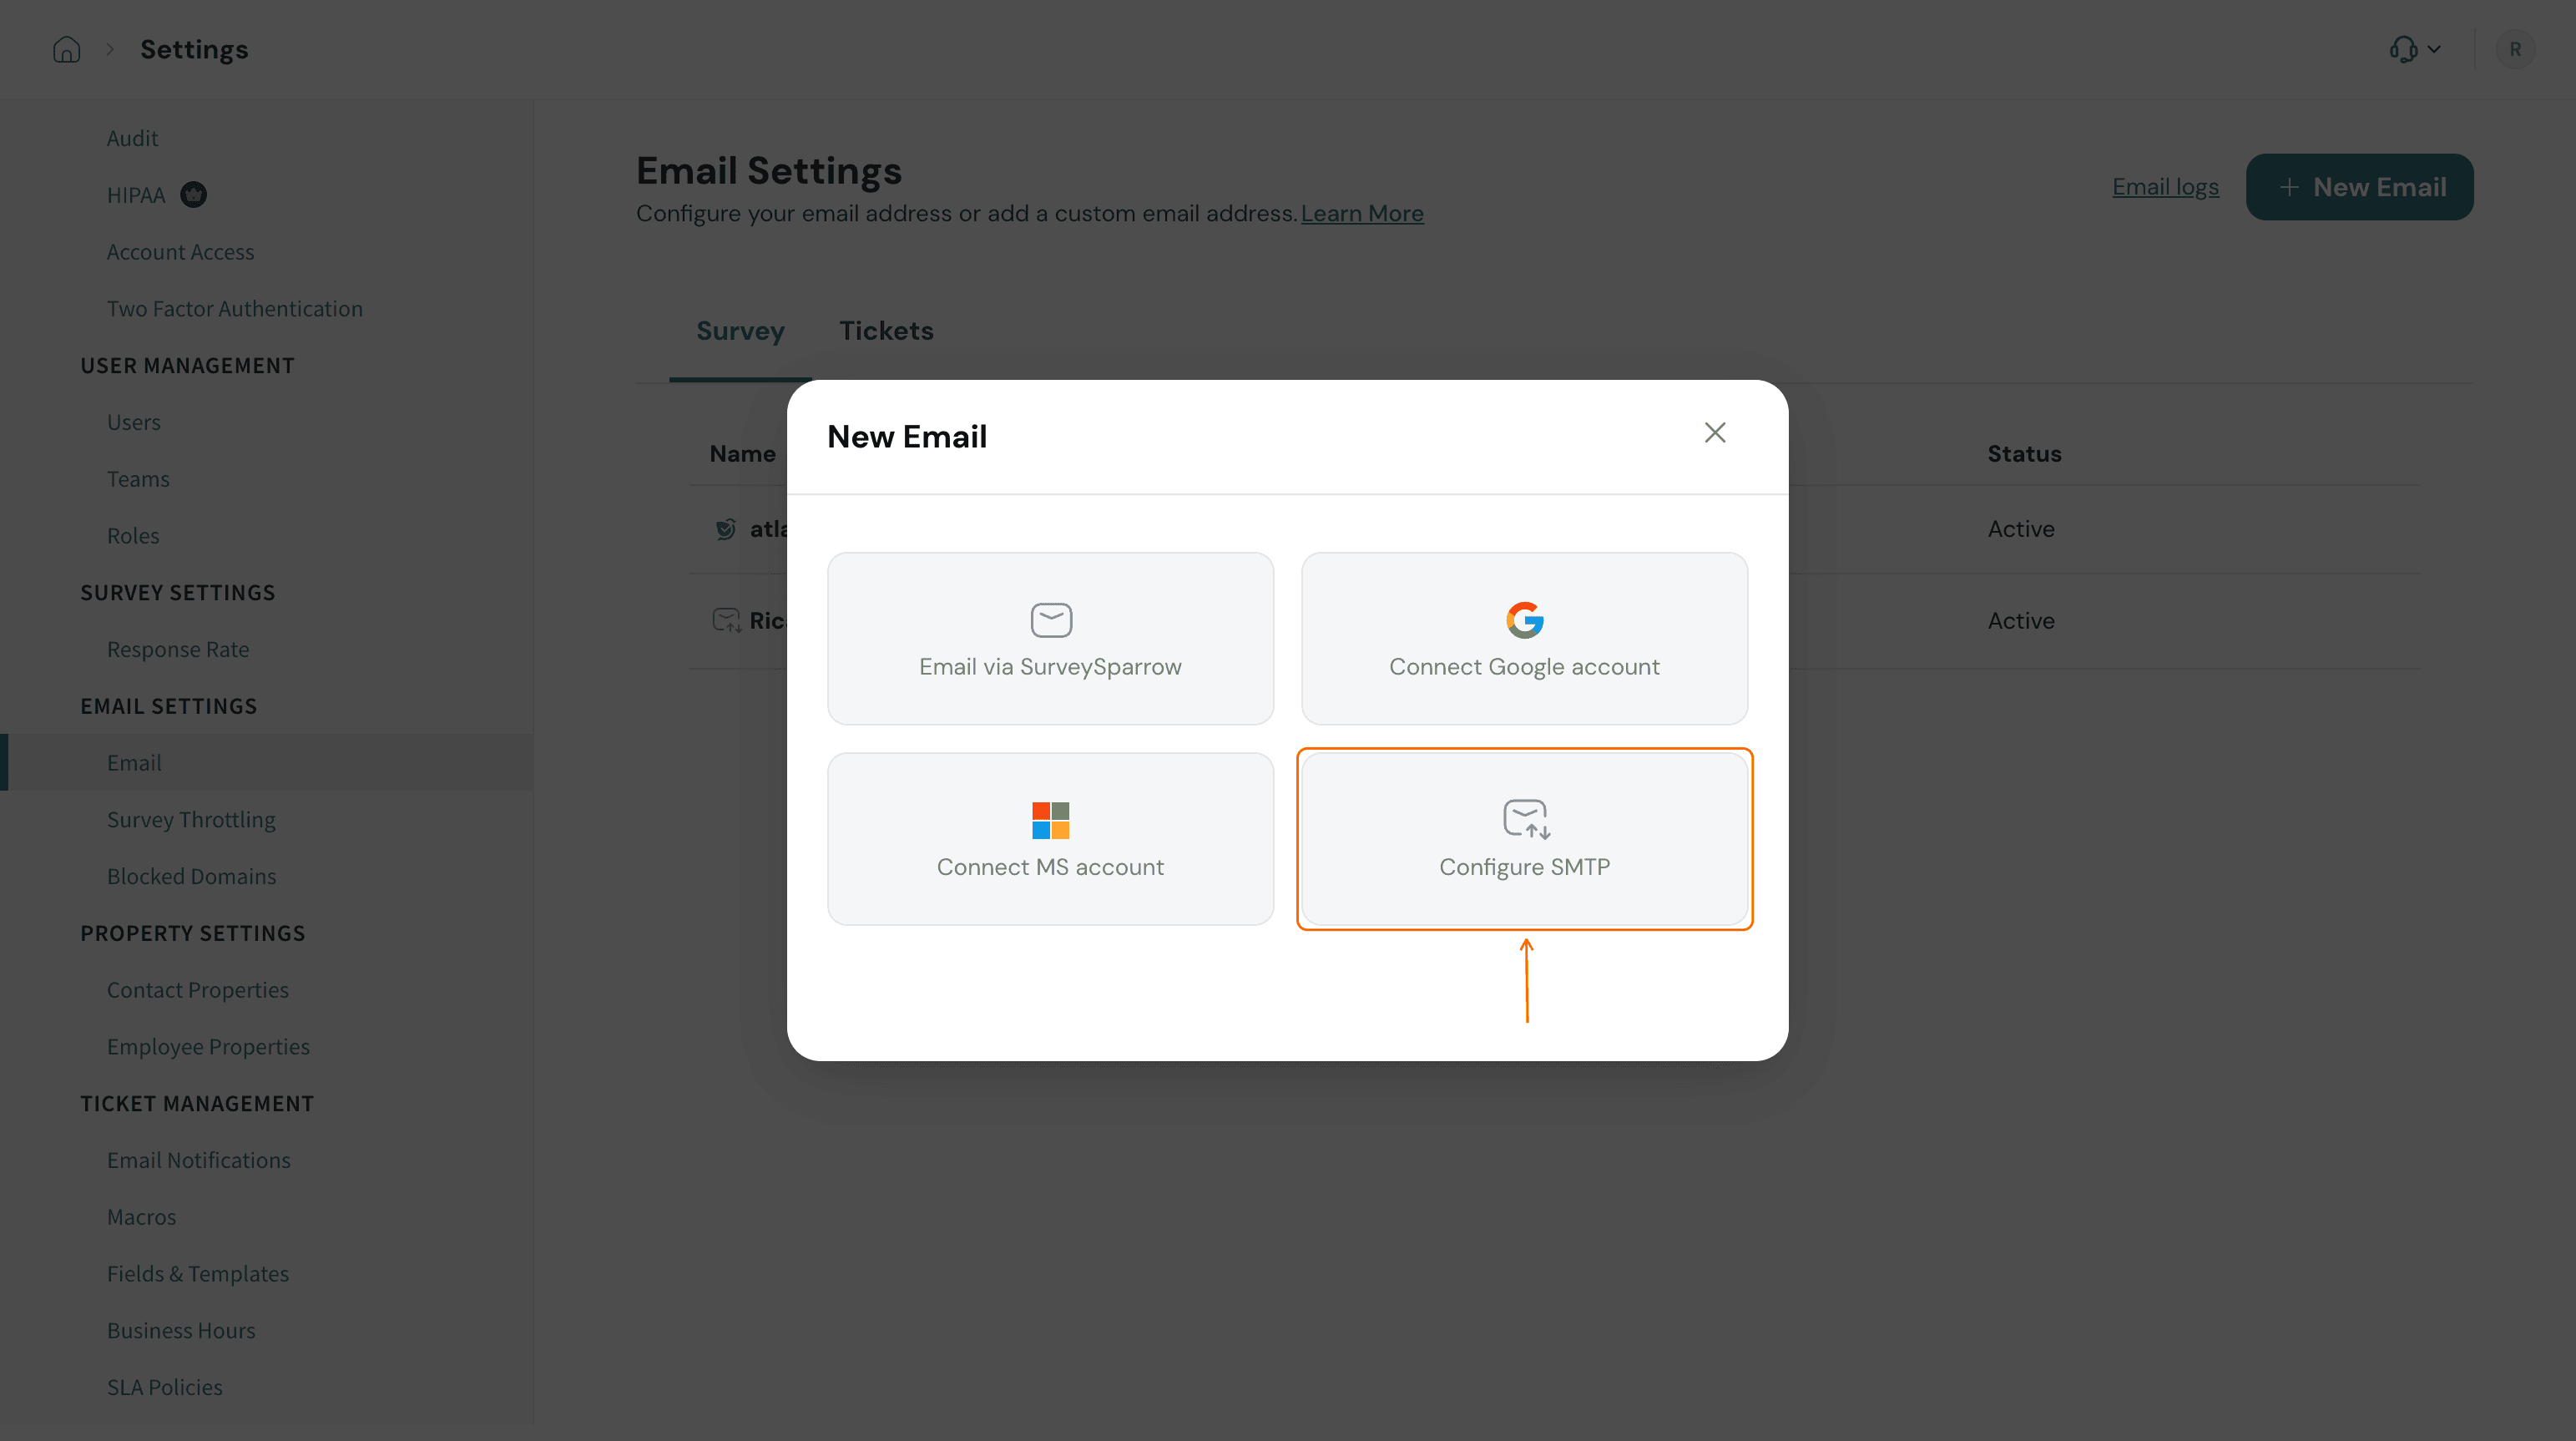Open SLA Policies in sidebar
The height and width of the screenshot is (1441, 2576).
[165, 1387]
